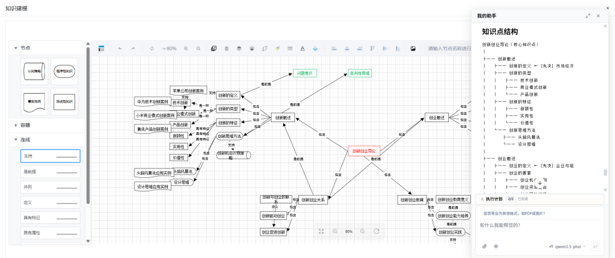
Task: Align selected nodes to the right
Action: tap(360, 48)
